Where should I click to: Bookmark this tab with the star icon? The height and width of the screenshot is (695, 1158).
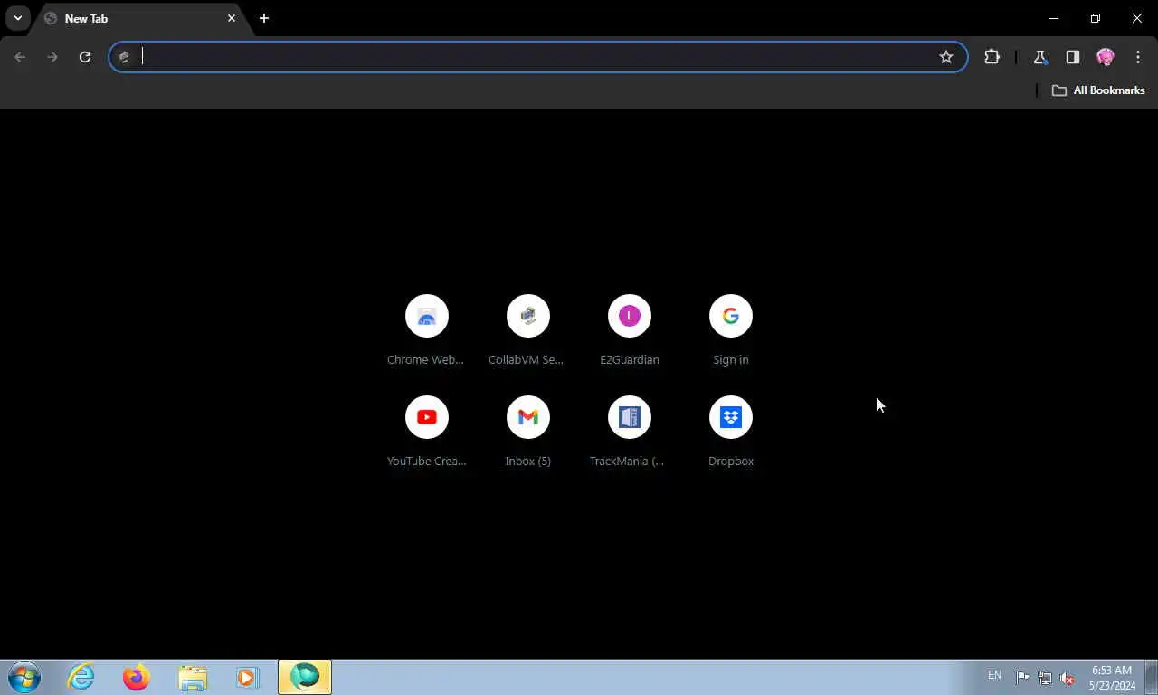(946, 57)
